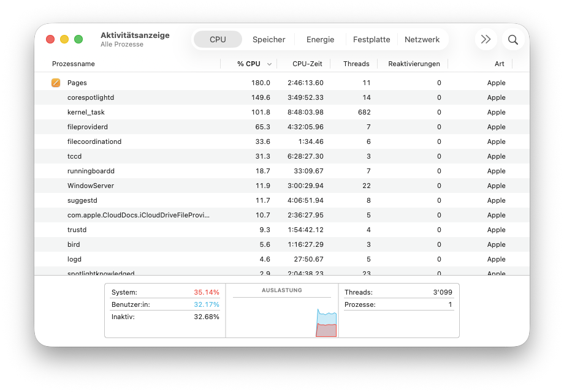Select the kernel_task process
The width and height of the screenshot is (564, 392).
[x=282, y=112]
